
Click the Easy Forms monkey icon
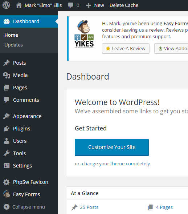7,194
